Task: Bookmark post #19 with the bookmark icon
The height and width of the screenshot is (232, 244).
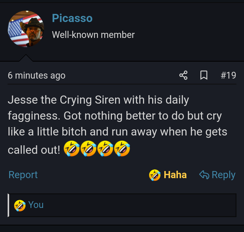Action: point(204,75)
